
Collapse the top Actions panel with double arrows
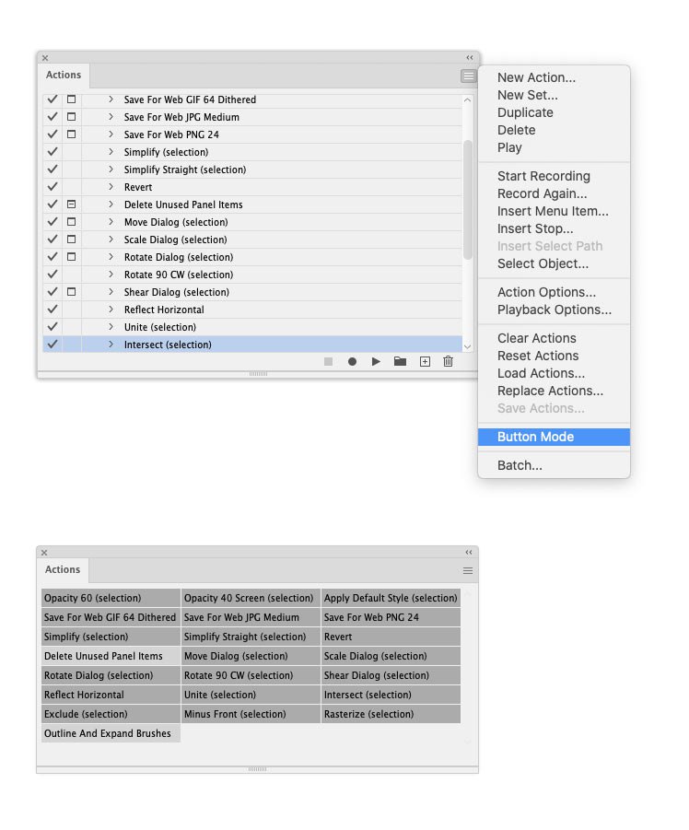[470, 57]
